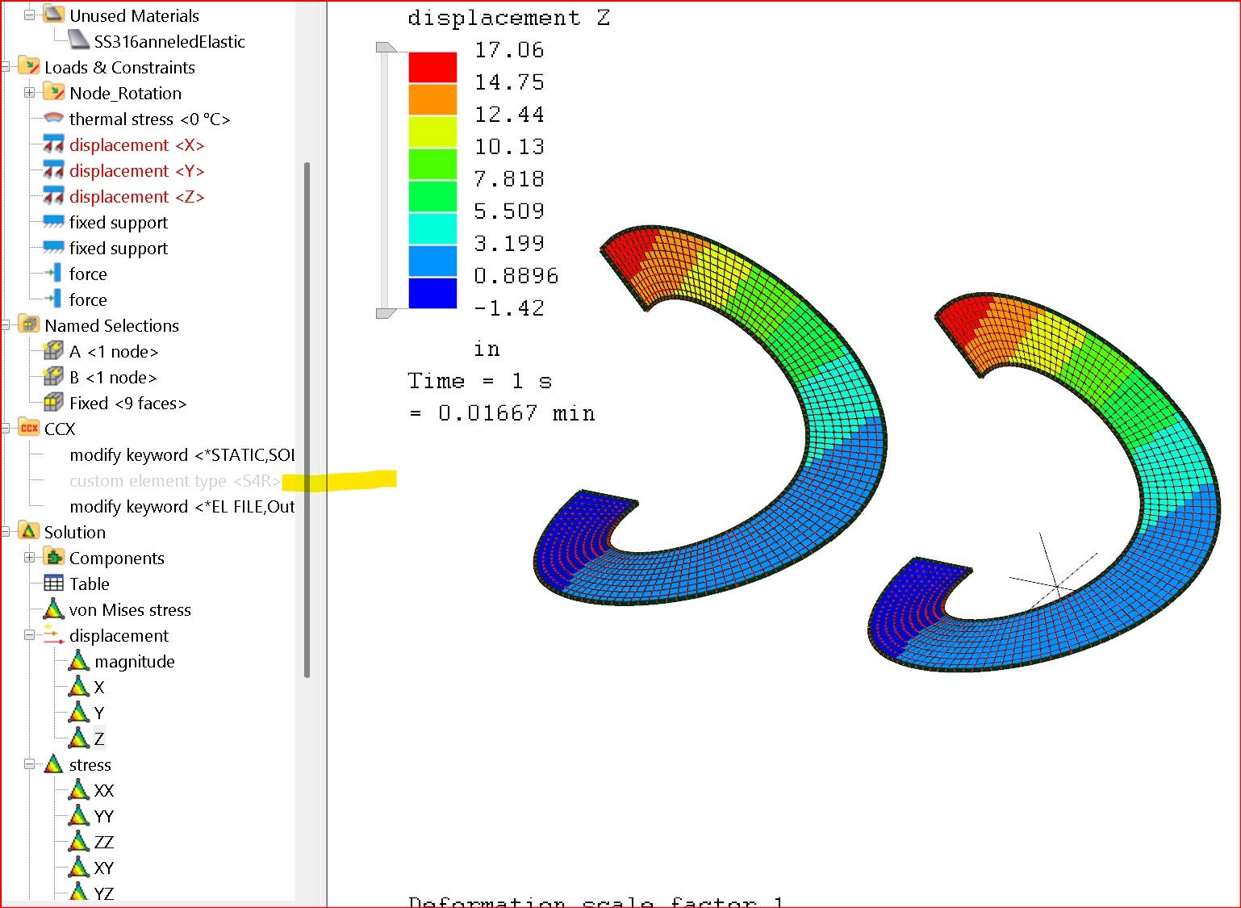The width and height of the screenshot is (1241, 908).
Task: Click the Solution node icon
Action: click(29, 532)
